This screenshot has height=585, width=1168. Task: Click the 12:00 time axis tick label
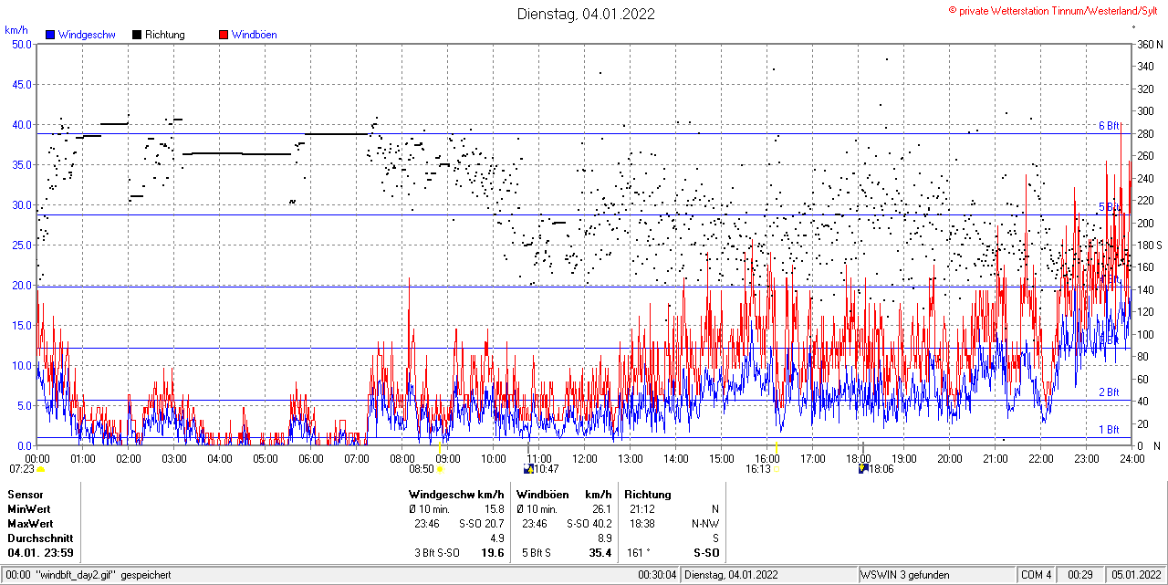[584, 458]
